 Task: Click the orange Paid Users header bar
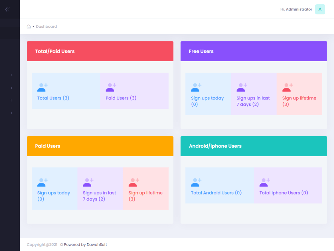pyautogui.click(x=100, y=146)
